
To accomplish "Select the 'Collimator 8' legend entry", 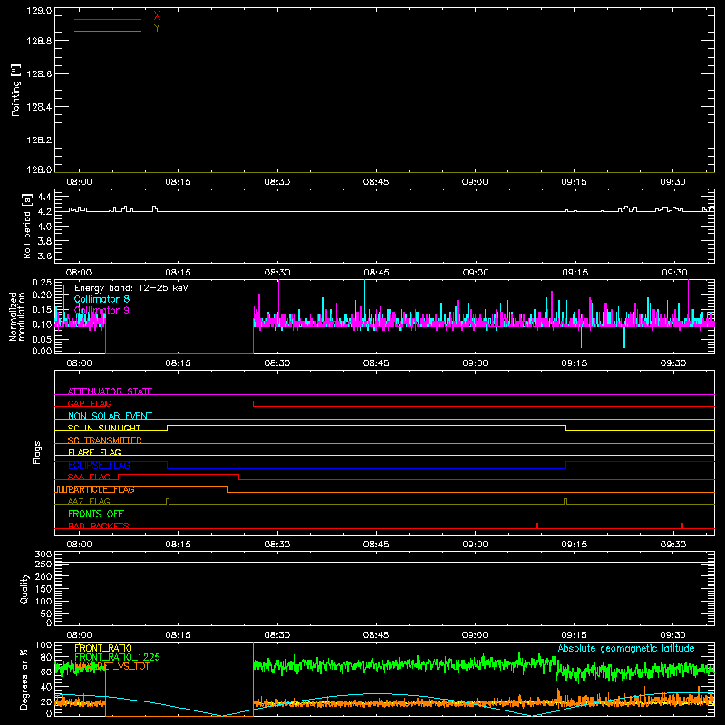I will coord(101,299).
